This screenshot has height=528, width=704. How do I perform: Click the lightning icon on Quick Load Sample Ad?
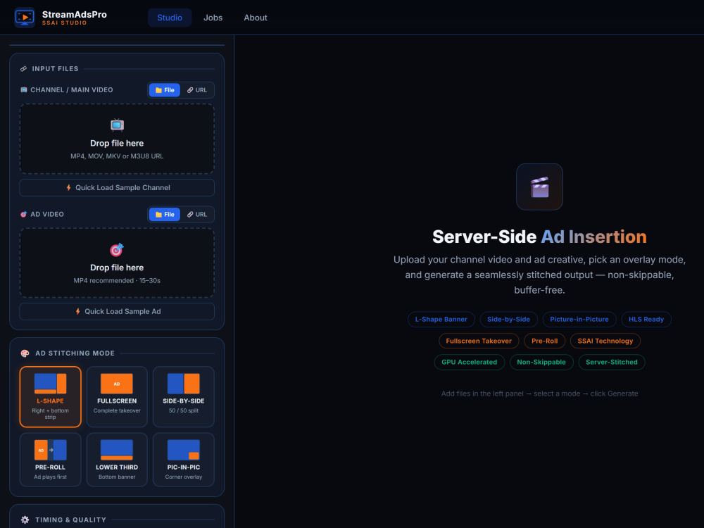(x=78, y=312)
